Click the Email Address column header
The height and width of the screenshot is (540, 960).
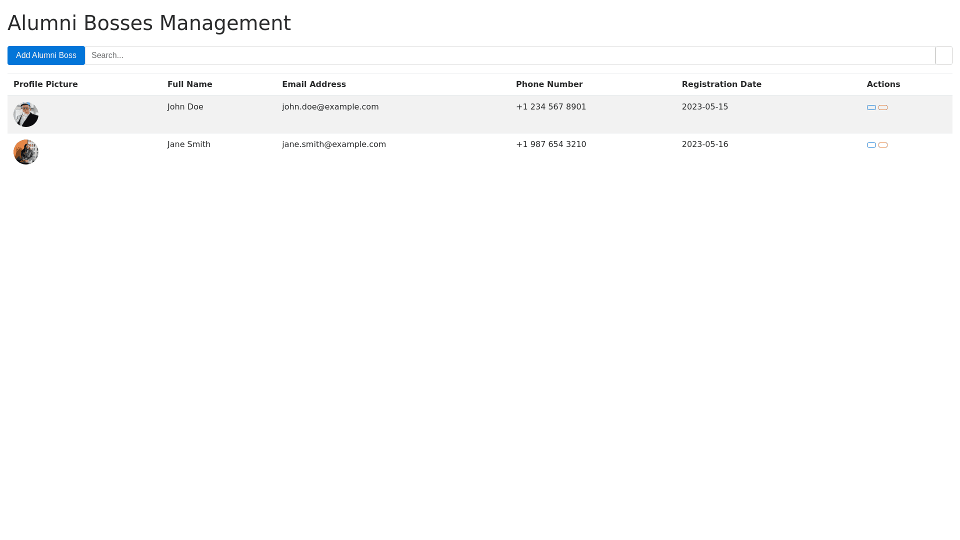pyautogui.click(x=313, y=84)
